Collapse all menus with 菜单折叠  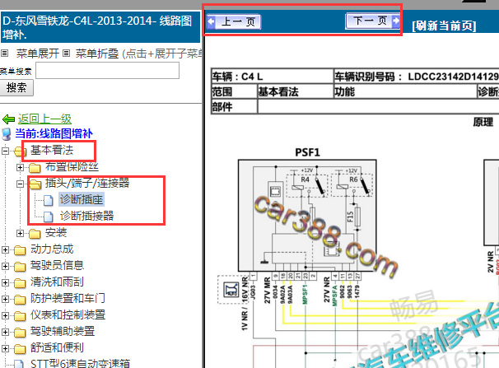tap(97, 54)
